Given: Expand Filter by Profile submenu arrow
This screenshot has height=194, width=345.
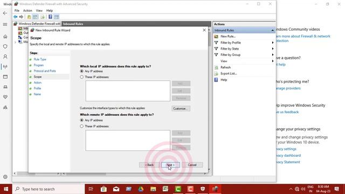Looking at the screenshot, I should tap(273, 43).
